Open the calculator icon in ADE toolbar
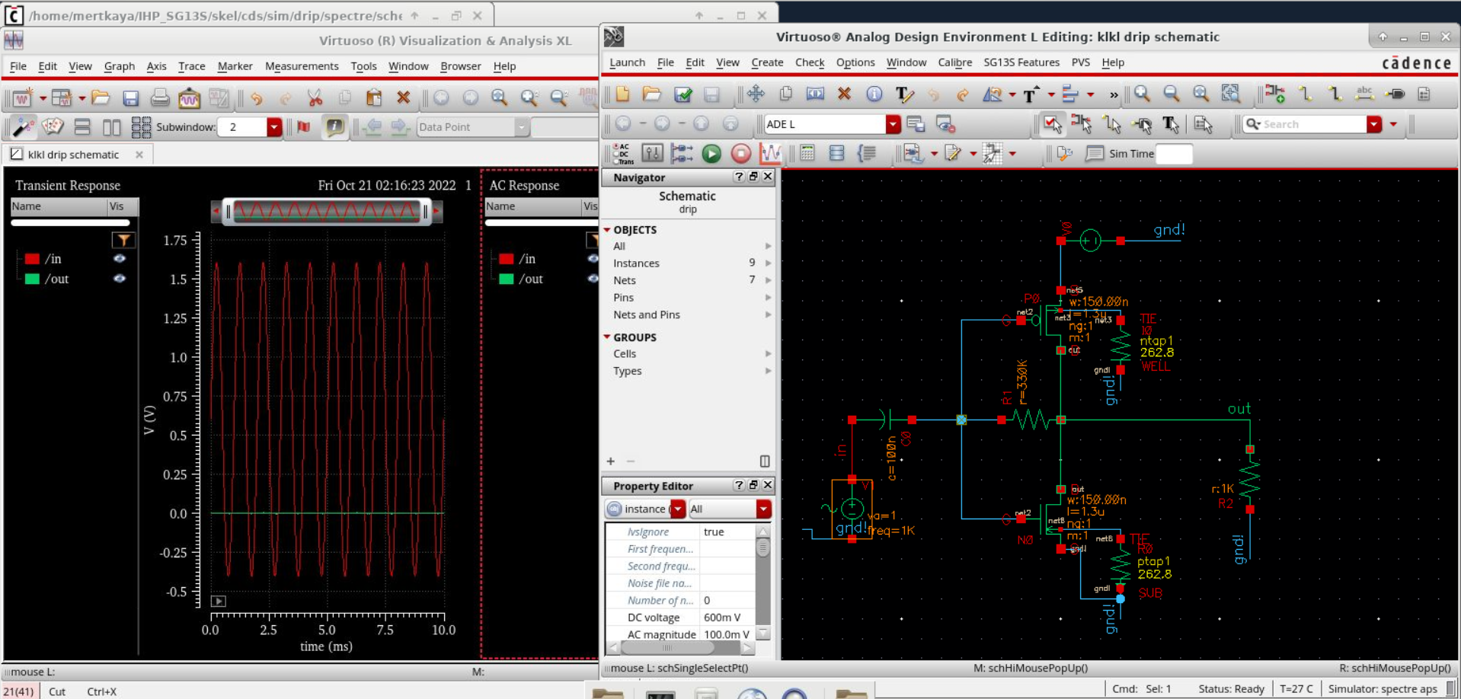 807,154
